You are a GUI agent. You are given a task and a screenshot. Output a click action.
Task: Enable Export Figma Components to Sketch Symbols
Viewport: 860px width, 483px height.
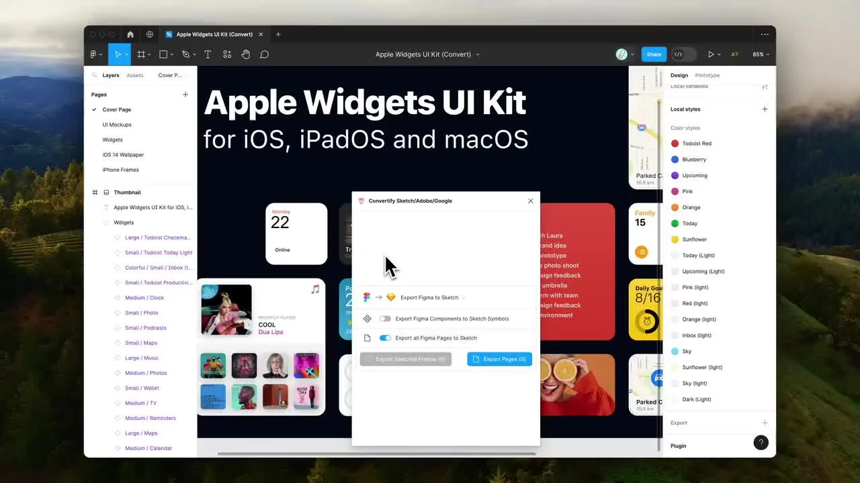pyautogui.click(x=385, y=319)
